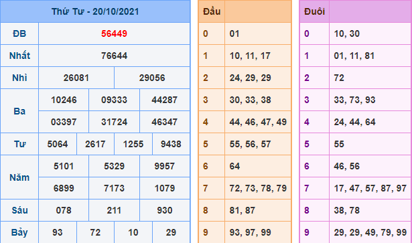The width and height of the screenshot is (412, 243).
Task: Click the 'Ba' row label
Action: point(19,111)
